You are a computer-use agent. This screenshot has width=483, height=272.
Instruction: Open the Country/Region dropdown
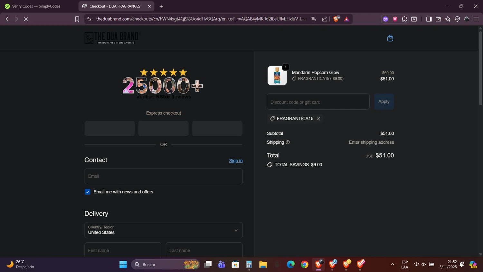point(164,230)
